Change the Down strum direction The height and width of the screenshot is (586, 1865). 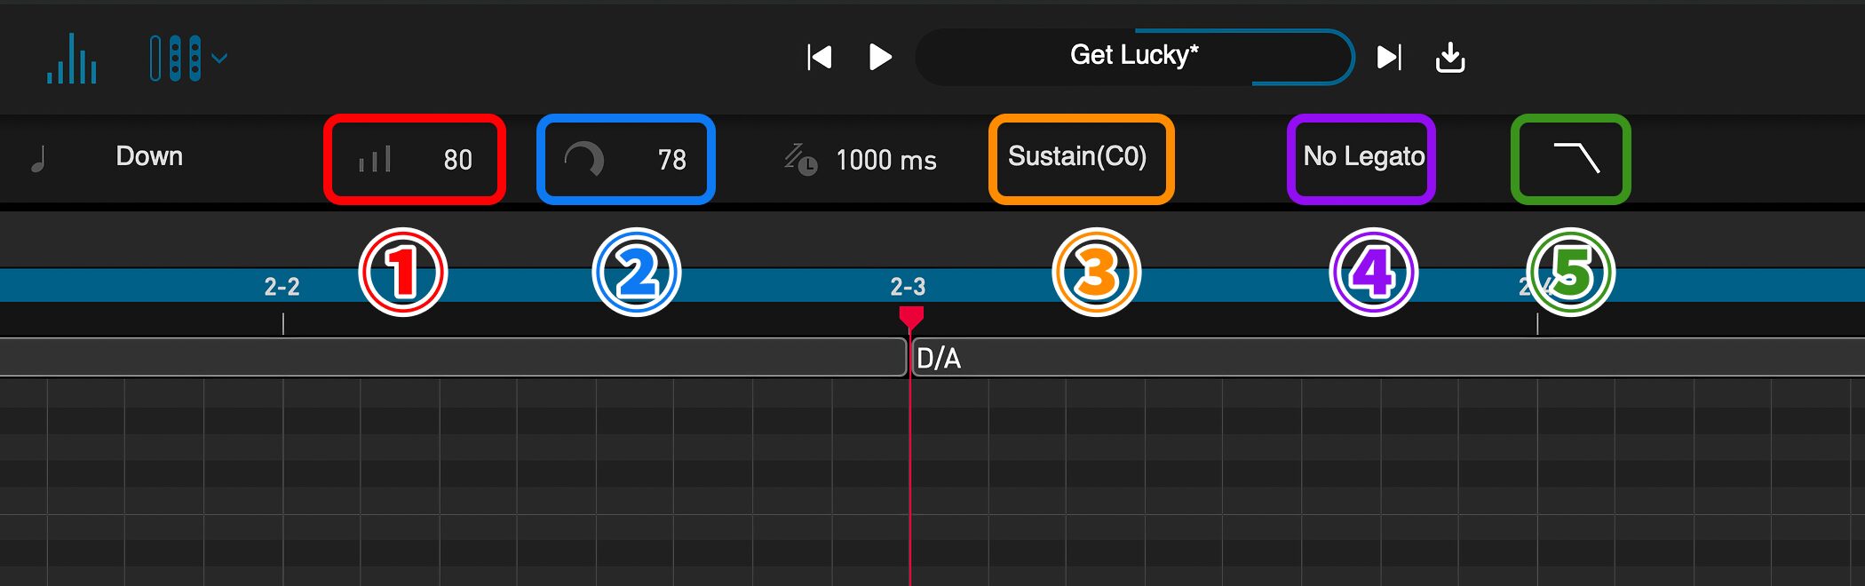pos(149,156)
